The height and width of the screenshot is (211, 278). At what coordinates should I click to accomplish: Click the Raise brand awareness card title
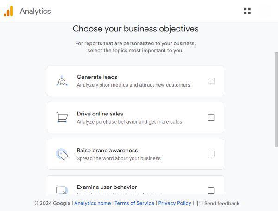pos(107,151)
